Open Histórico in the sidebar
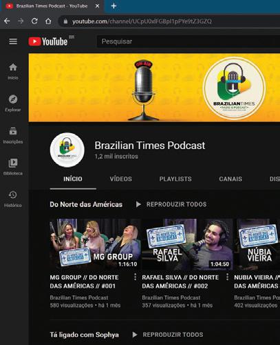The width and height of the screenshot is (280, 345). pyautogui.click(x=13, y=199)
